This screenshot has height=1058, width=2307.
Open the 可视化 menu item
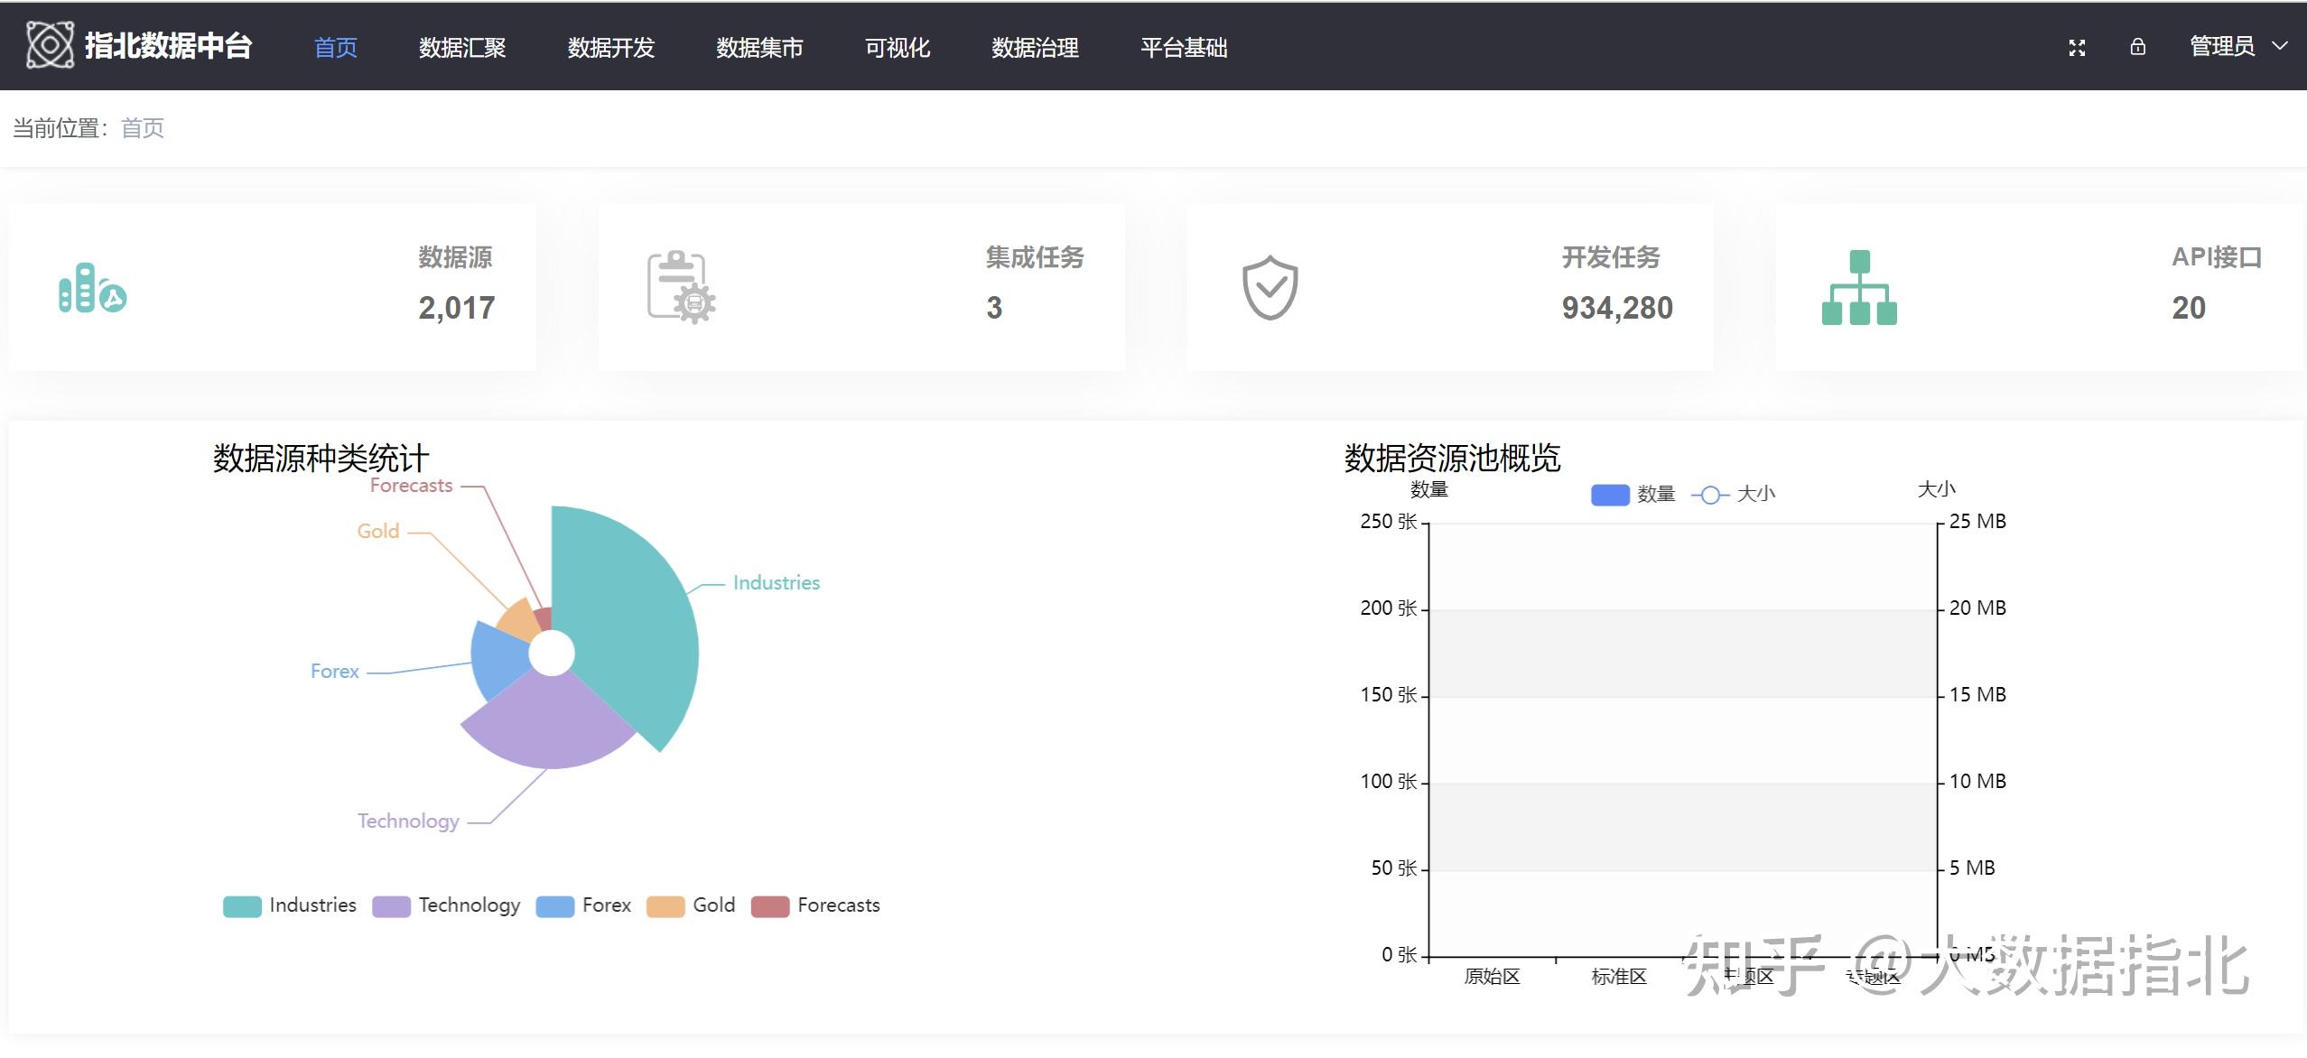click(x=897, y=48)
